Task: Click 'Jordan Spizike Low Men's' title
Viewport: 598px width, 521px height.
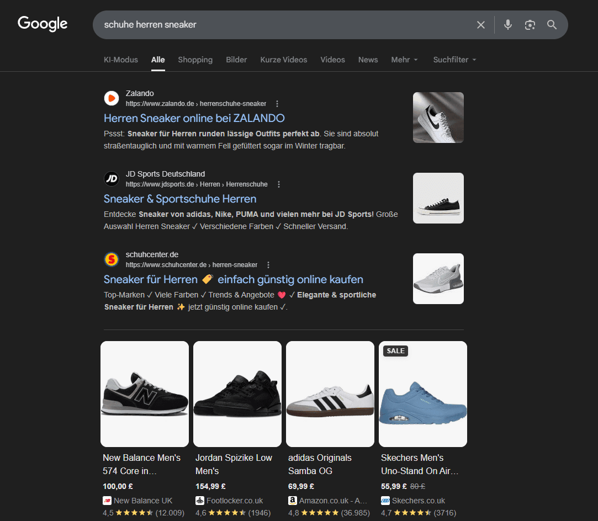Action: point(234,464)
